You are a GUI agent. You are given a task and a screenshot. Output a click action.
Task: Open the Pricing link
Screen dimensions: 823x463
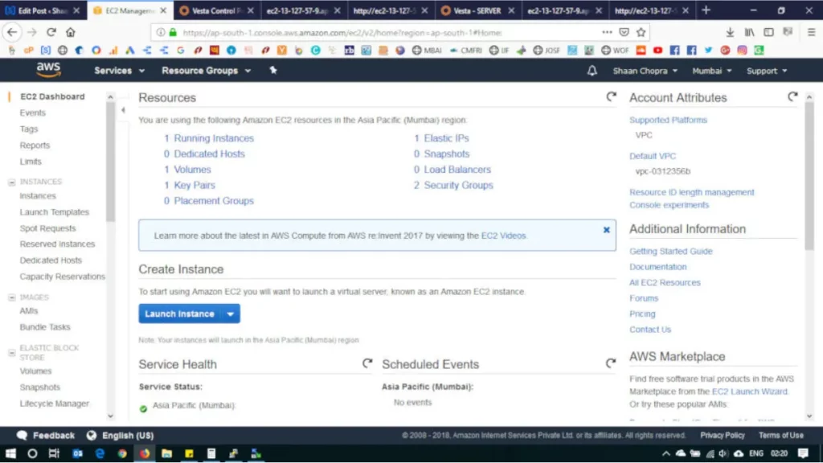pyautogui.click(x=642, y=314)
